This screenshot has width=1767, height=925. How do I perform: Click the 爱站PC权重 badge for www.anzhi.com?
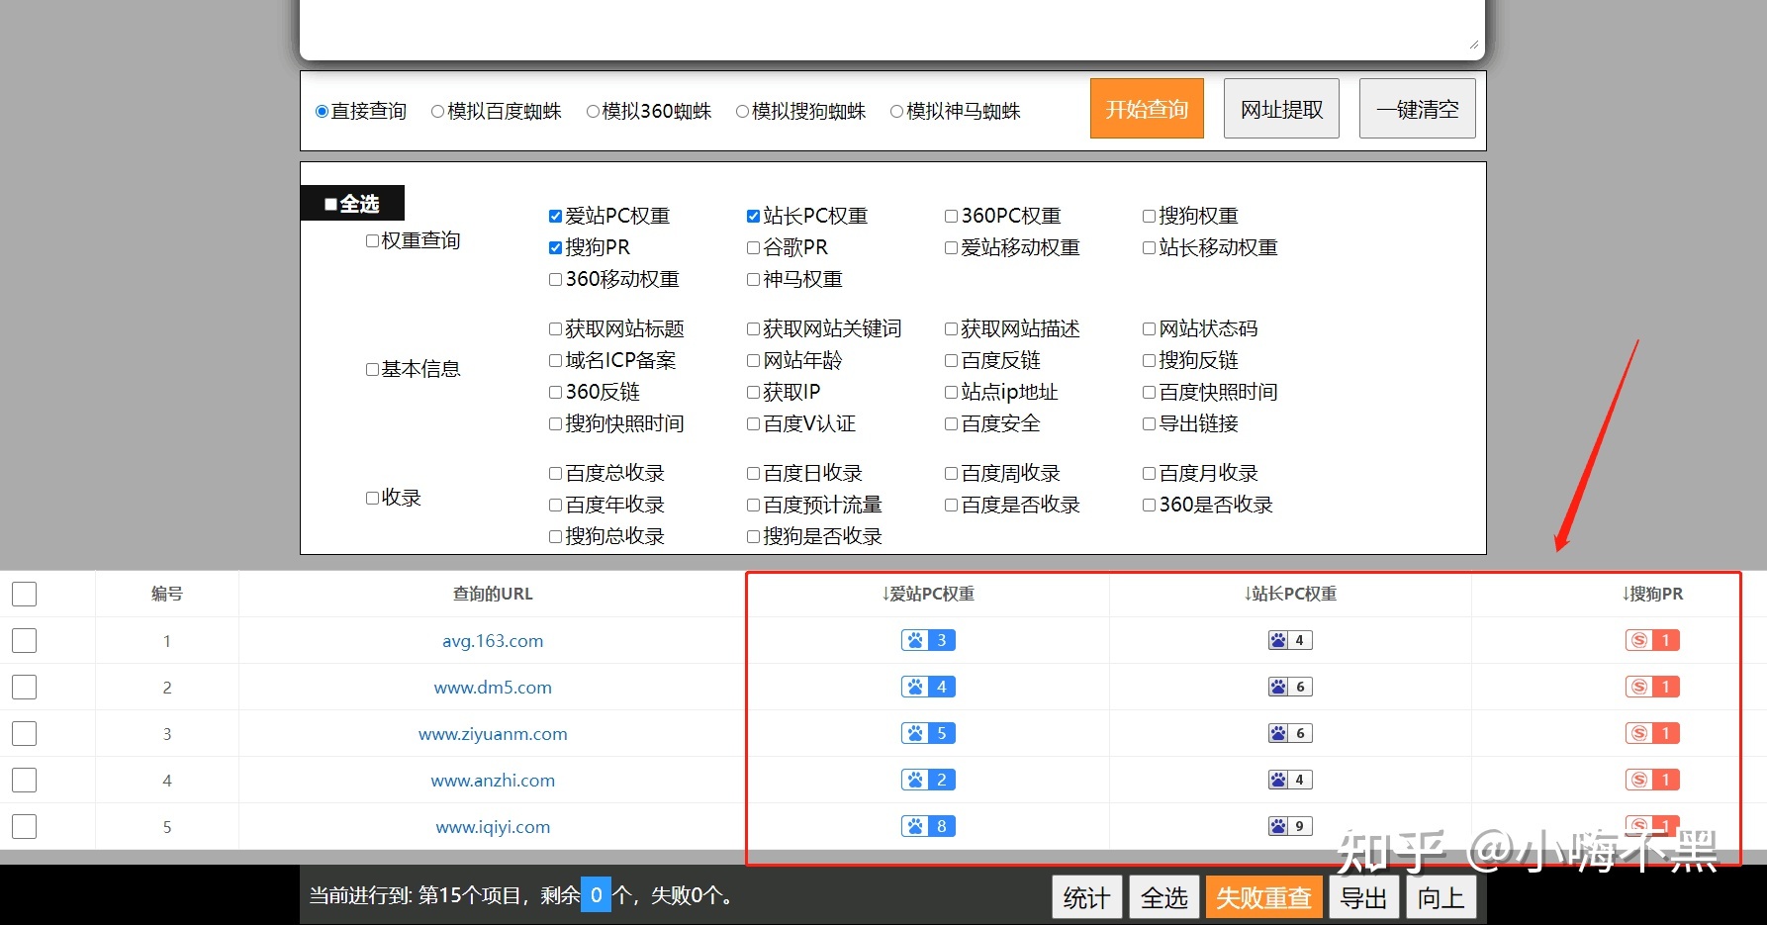[928, 780]
